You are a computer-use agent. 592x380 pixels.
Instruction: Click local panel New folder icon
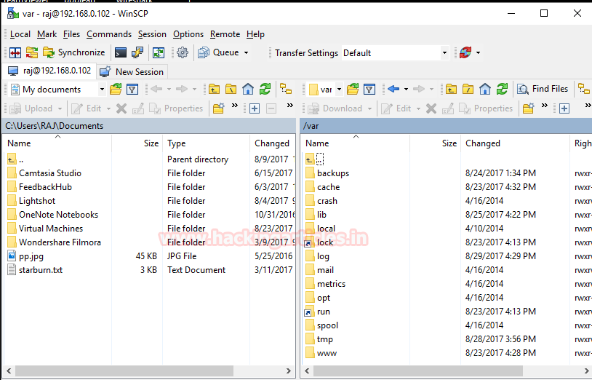[219, 108]
